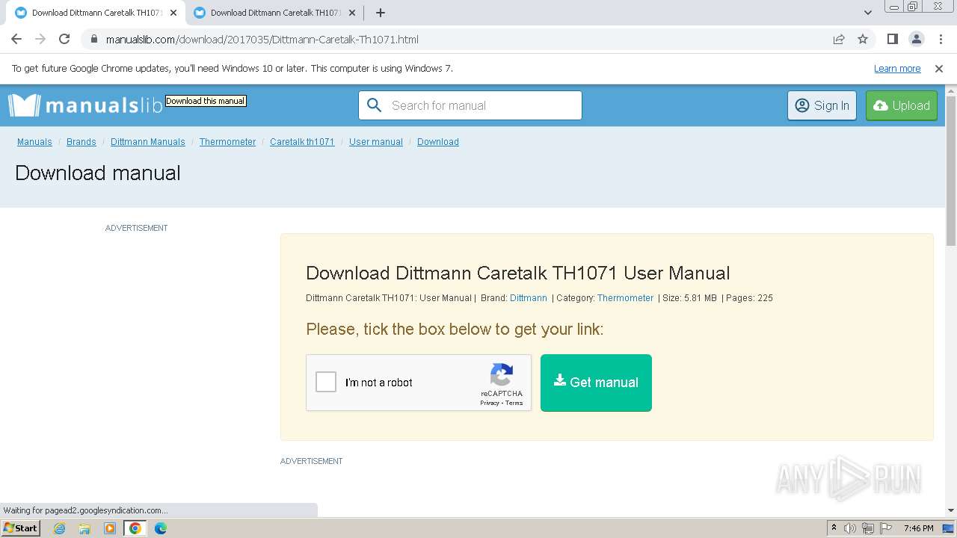
Task: Expand the tab search chevron
Action: [867, 13]
